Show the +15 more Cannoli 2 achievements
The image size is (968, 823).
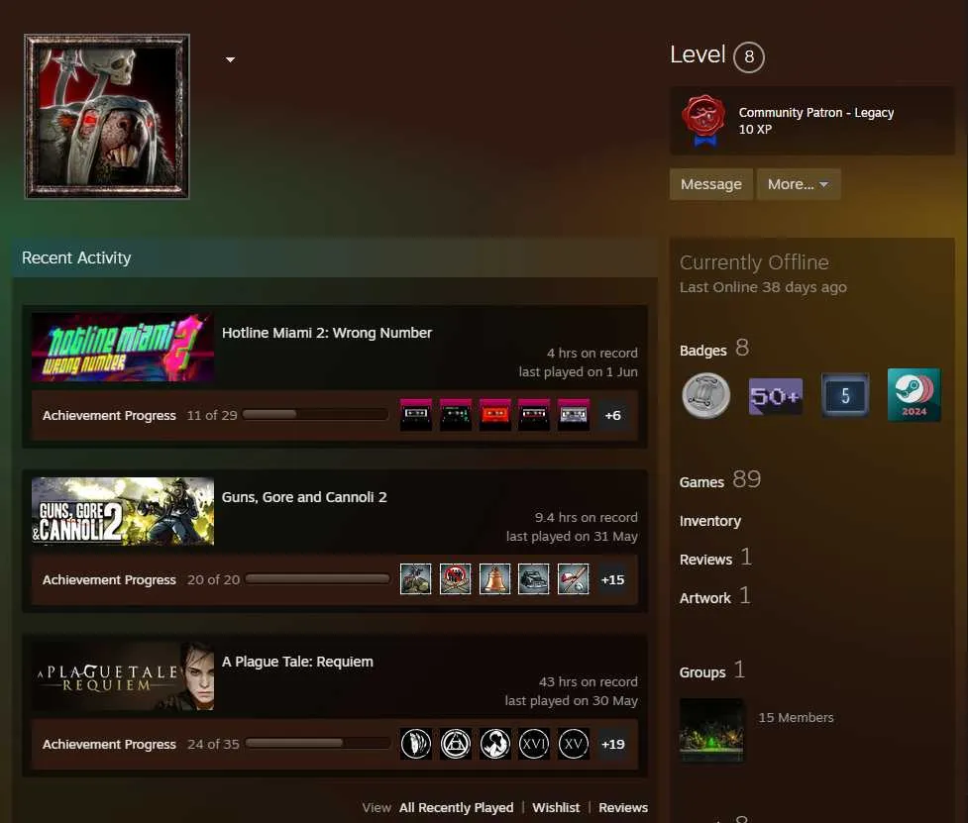pyautogui.click(x=613, y=579)
